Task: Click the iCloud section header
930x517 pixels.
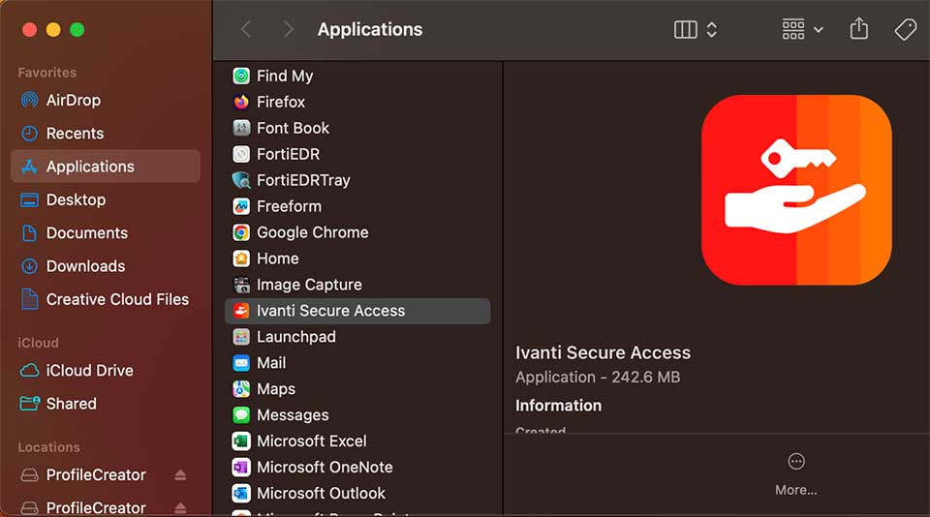Action: [x=38, y=343]
